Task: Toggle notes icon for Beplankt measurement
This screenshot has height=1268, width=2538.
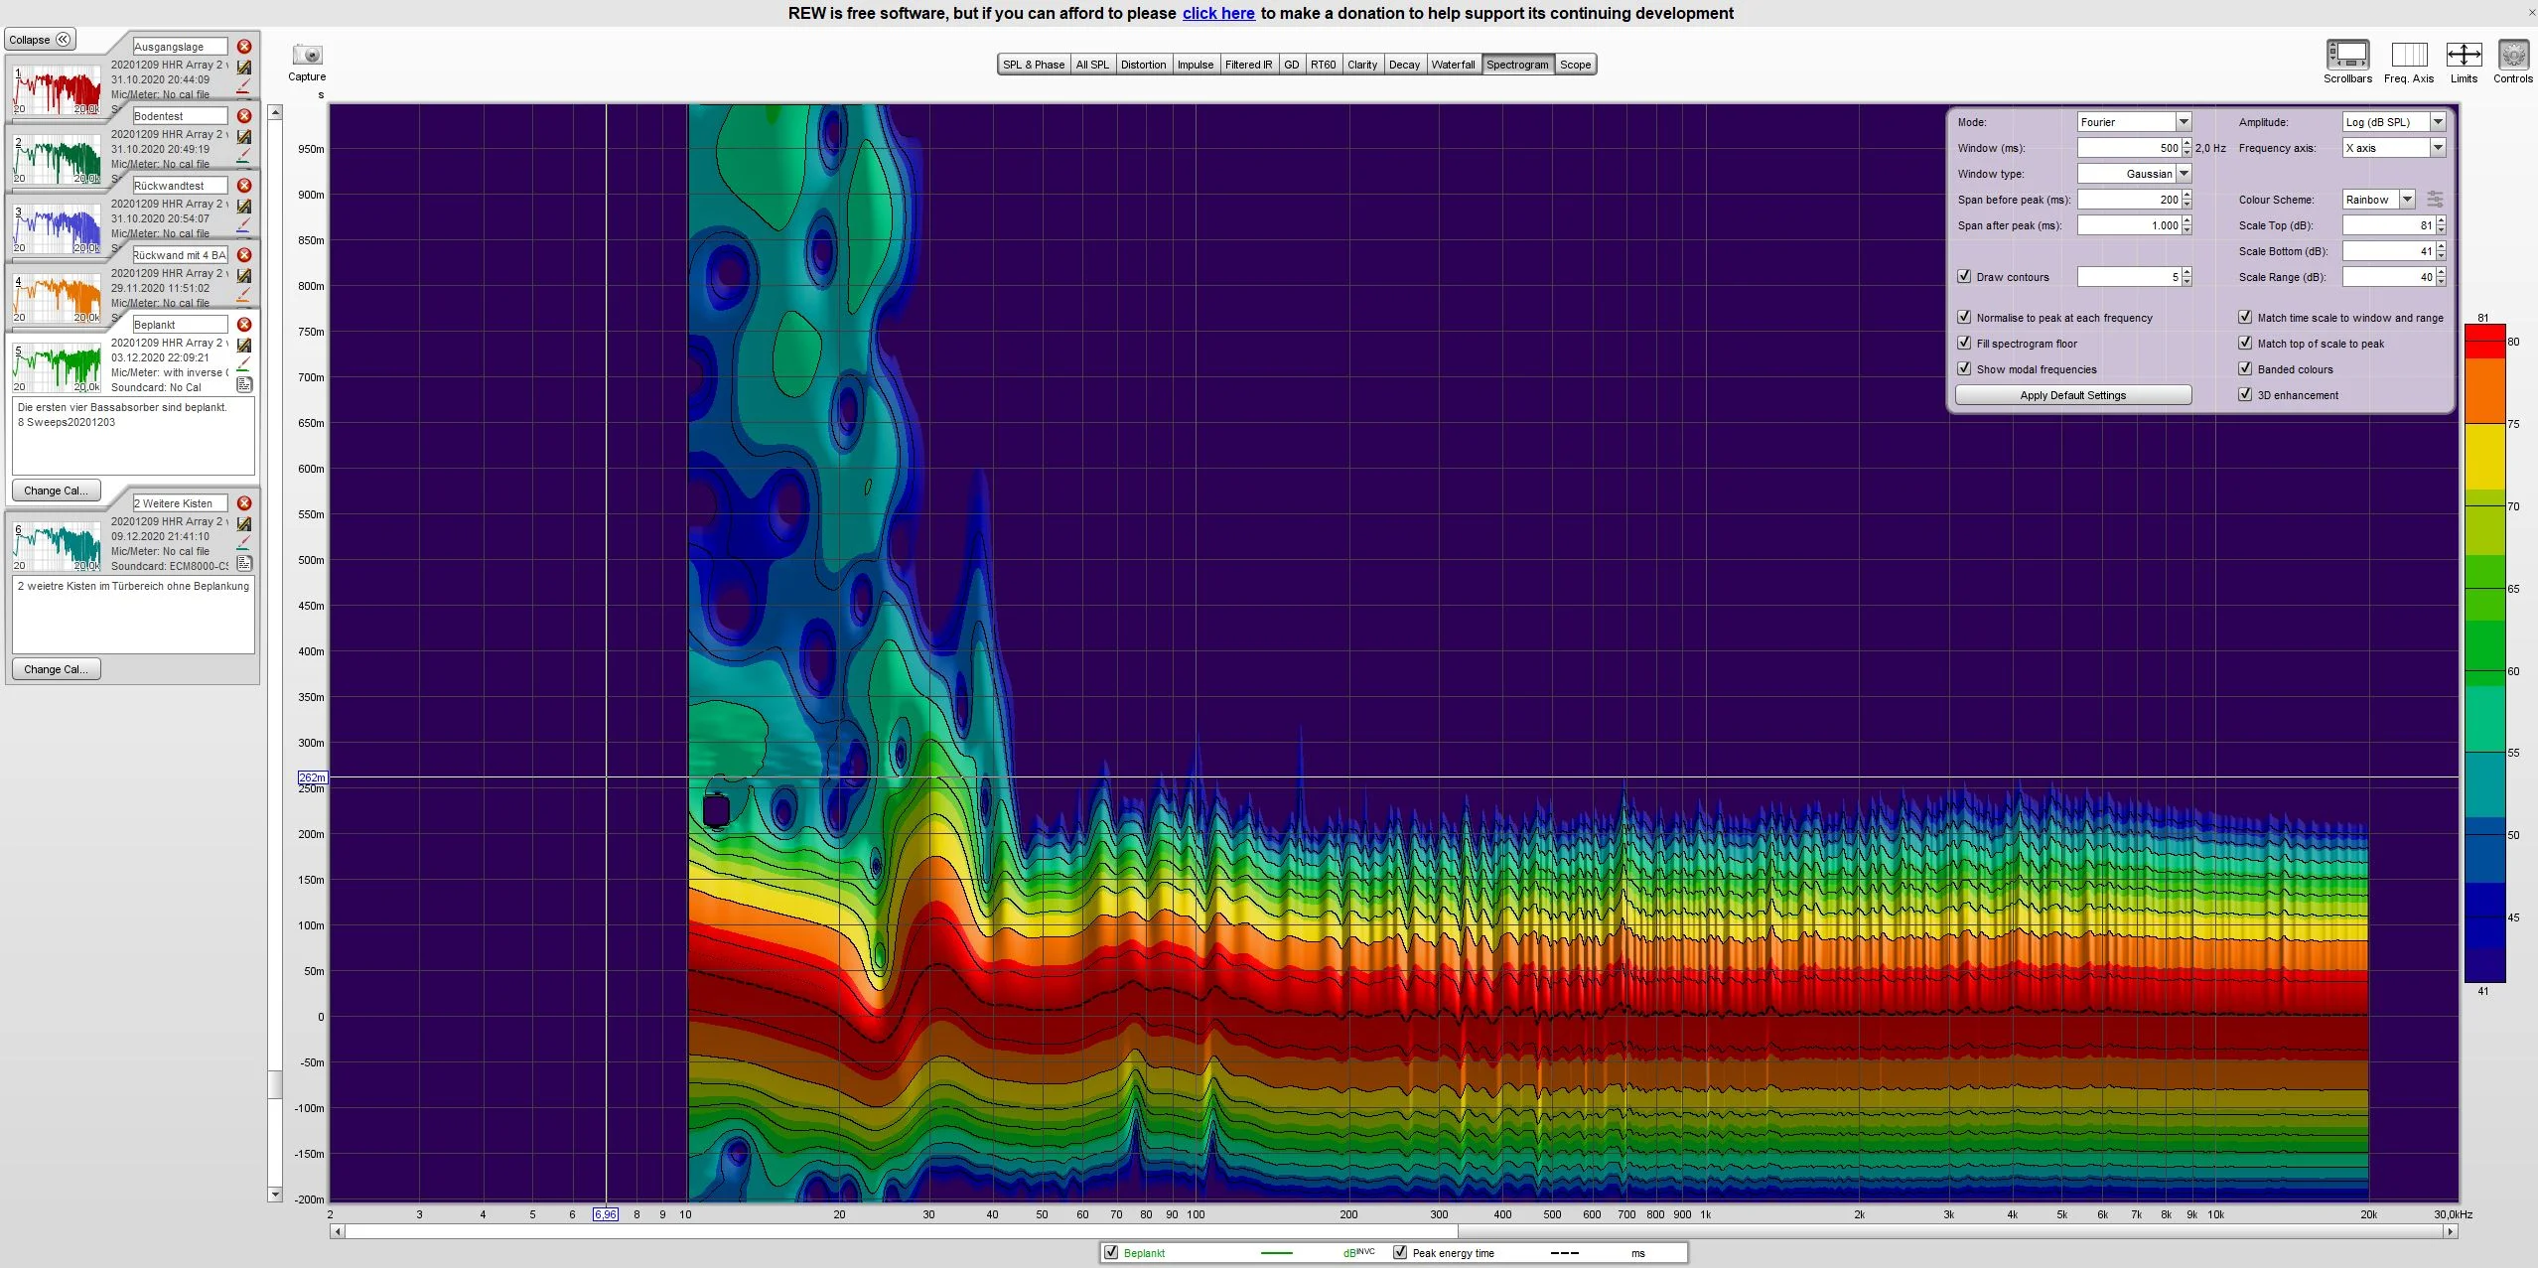Action: coord(244,384)
